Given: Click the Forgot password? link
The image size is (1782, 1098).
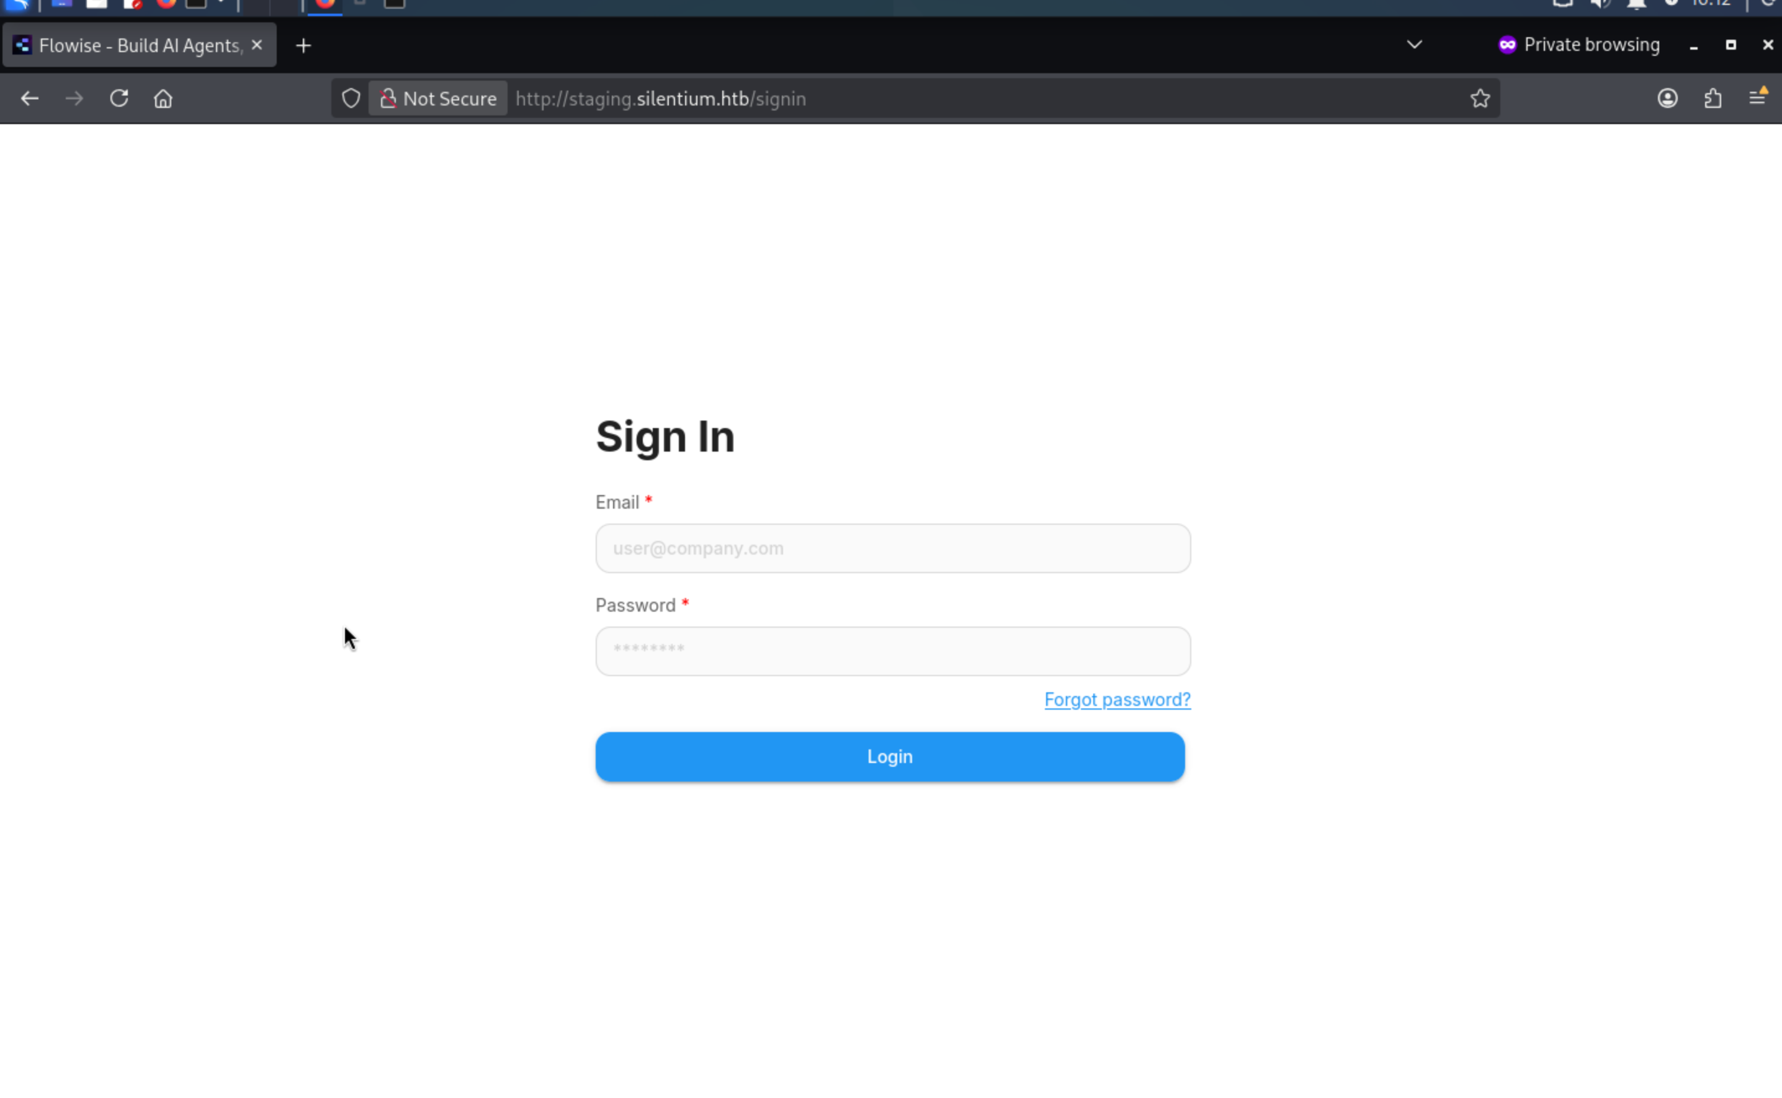Looking at the screenshot, I should click(1117, 699).
